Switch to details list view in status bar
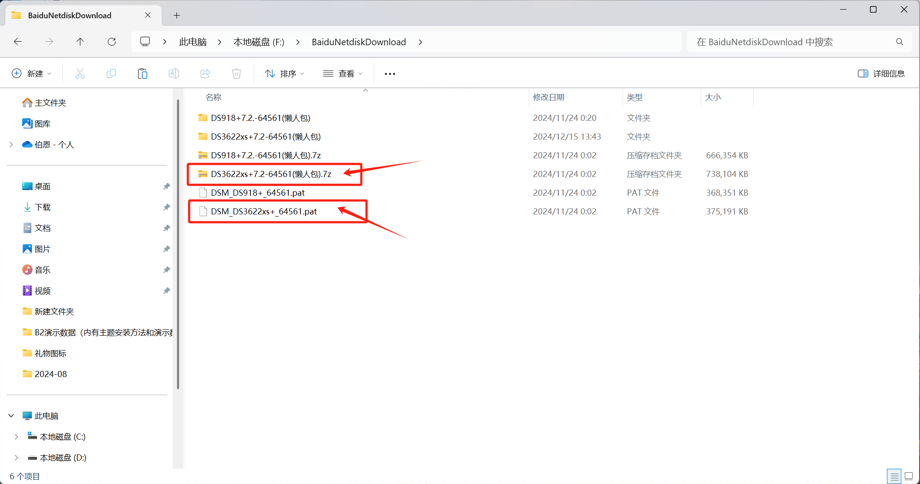Screen dimensions: 920x484 (x=894, y=476)
